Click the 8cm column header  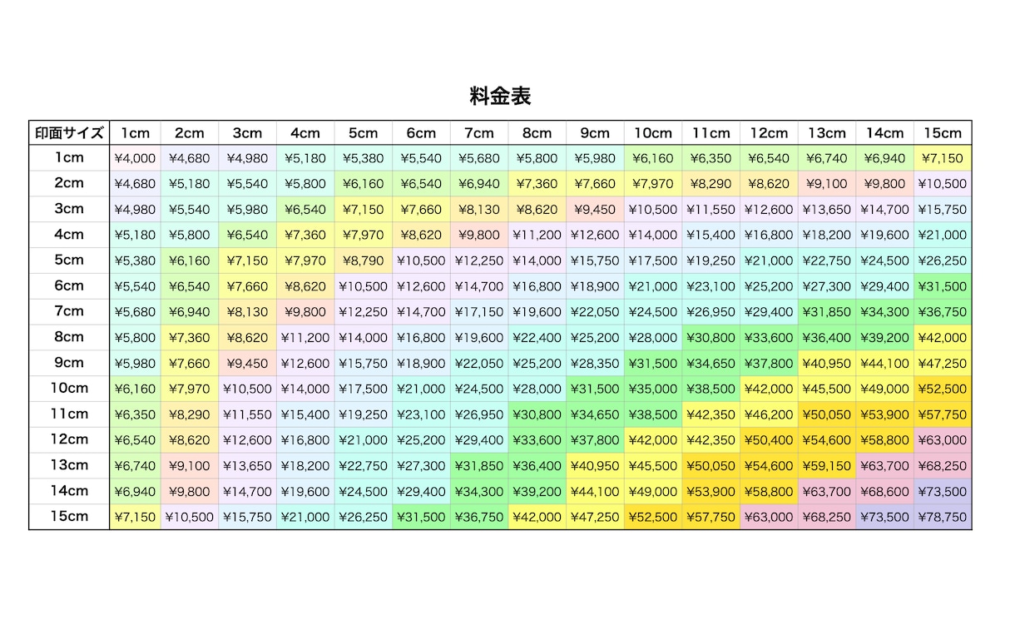(537, 133)
